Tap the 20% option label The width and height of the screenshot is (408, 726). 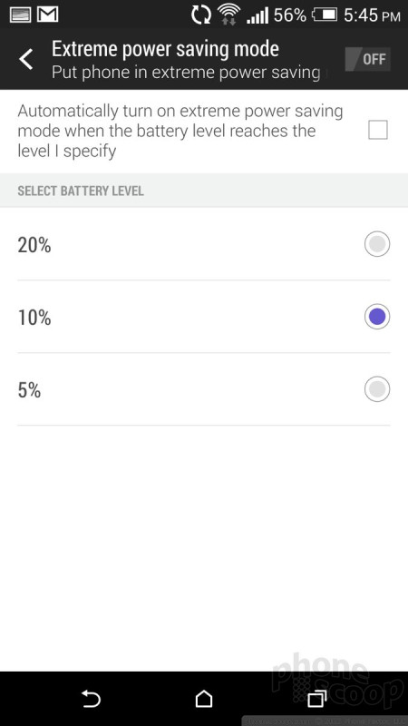pyautogui.click(x=34, y=245)
